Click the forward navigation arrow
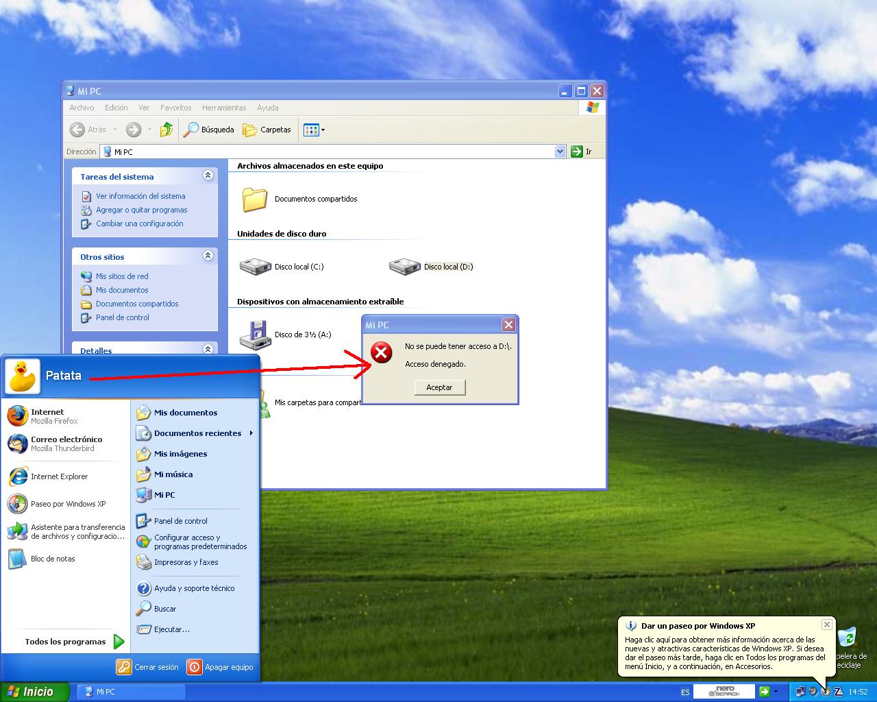 click(134, 129)
